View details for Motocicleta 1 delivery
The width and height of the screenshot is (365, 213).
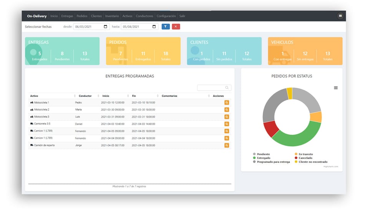coord(227,103)
